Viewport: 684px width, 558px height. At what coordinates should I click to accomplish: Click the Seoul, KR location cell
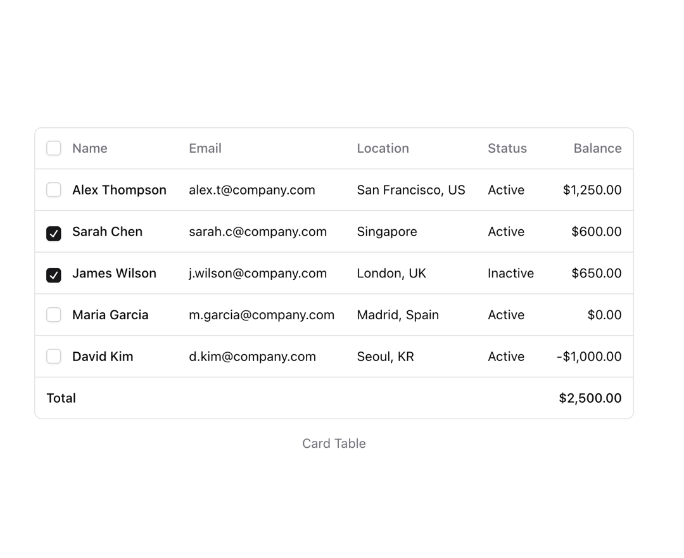[385, 357]
